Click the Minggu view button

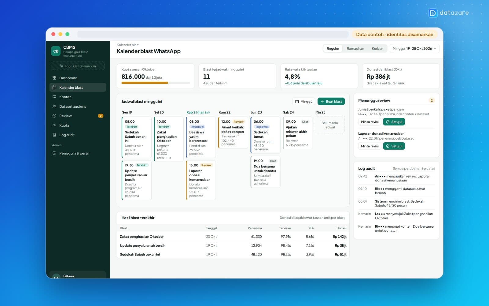pos(304,102)
